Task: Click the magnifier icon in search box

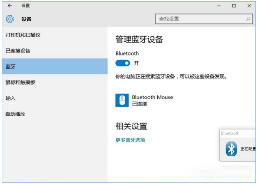Action: (248, 18)
